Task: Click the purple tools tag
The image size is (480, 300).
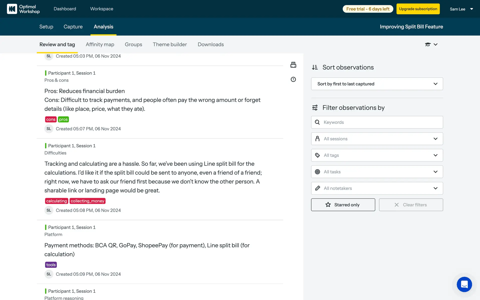Action: 51,265
